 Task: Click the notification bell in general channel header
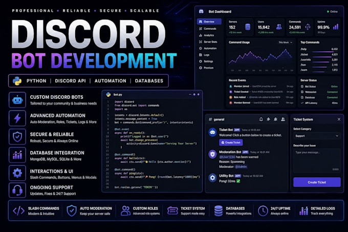(261, 119)
